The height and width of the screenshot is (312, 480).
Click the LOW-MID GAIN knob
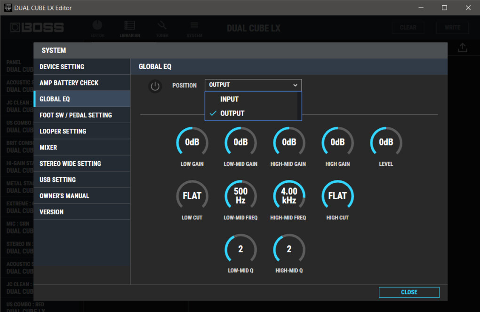tap(240, 142)
